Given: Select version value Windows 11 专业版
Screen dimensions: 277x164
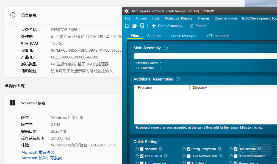Looking at the screenshot, I should tap(67, 118).
